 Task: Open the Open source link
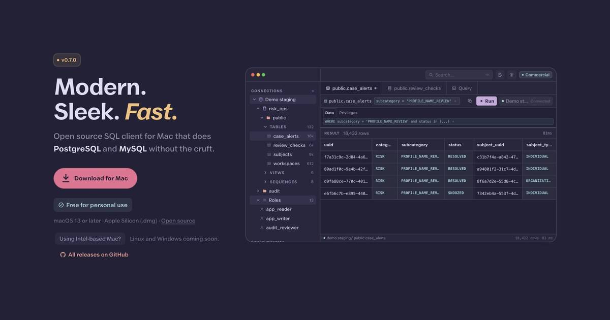tap(178, 221)
